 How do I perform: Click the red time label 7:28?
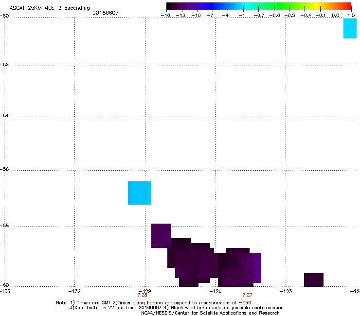click(143, 295)
